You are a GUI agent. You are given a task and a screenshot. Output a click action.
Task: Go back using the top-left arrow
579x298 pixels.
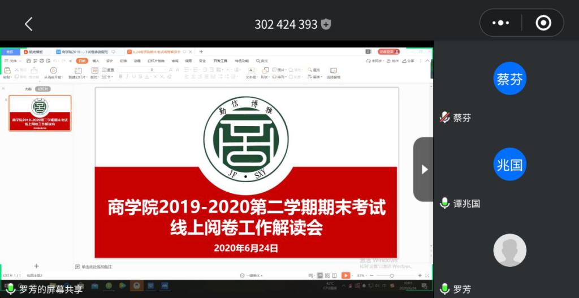tap(28, 24)
